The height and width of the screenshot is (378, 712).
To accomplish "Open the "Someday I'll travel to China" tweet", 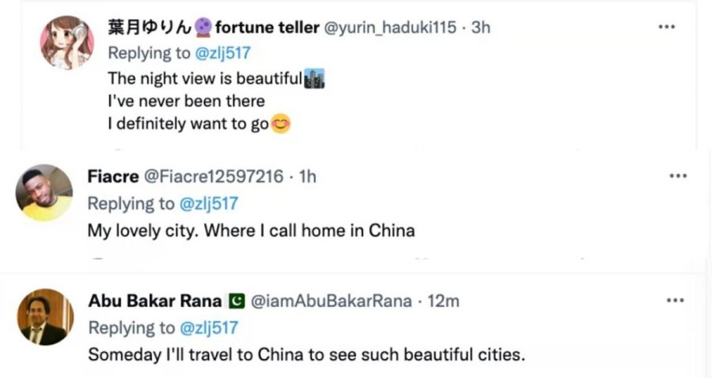I will tap(305, 354).
